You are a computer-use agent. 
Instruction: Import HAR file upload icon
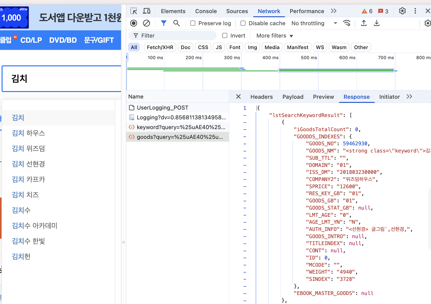tap(364, 23)
